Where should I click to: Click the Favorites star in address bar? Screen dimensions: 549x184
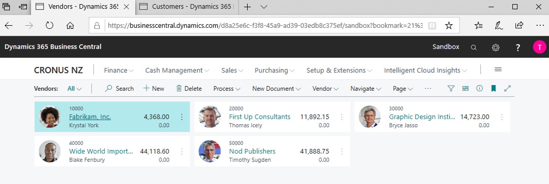pyautogui.click(x=448, y=25)
